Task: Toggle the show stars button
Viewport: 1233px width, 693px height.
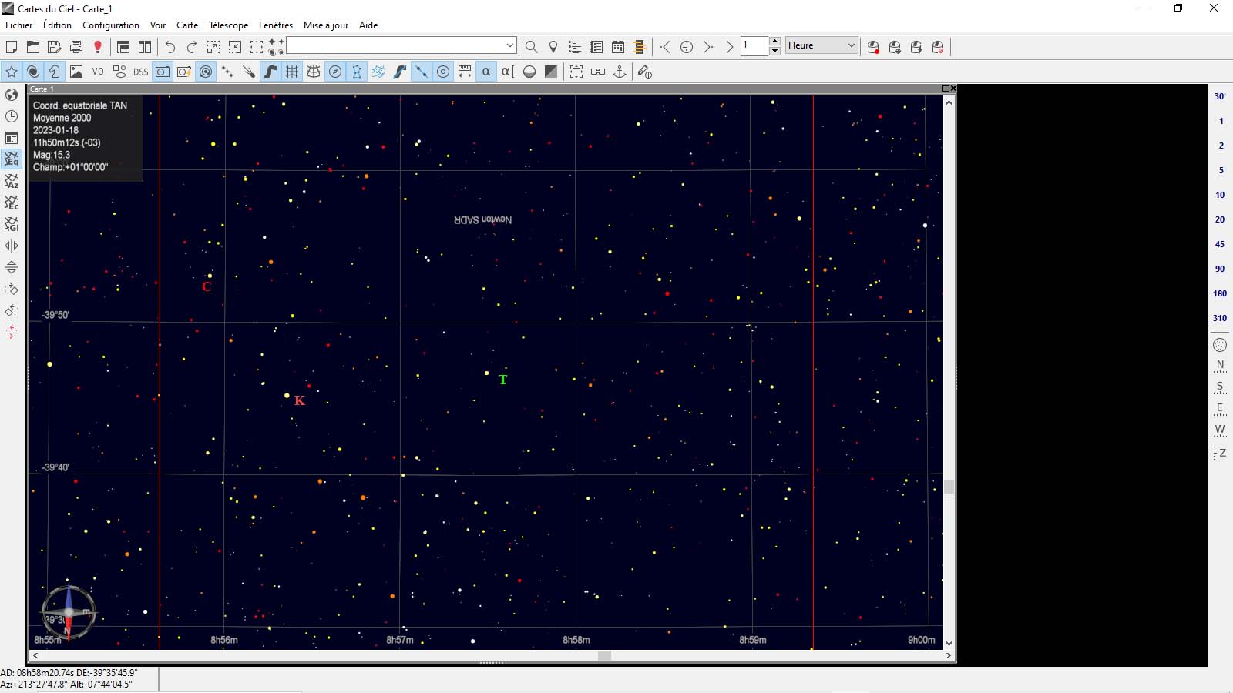Action: [x=12, y=72]
